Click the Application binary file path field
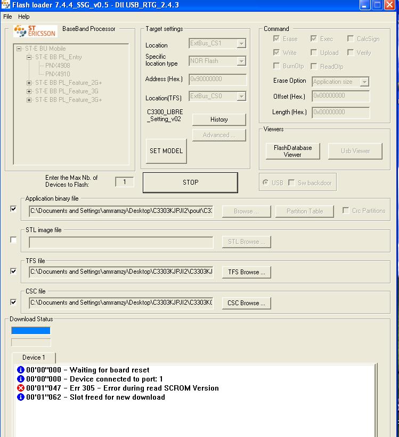Image resolution: width=399 pixels, height=437 pixels. pos(121,211)
